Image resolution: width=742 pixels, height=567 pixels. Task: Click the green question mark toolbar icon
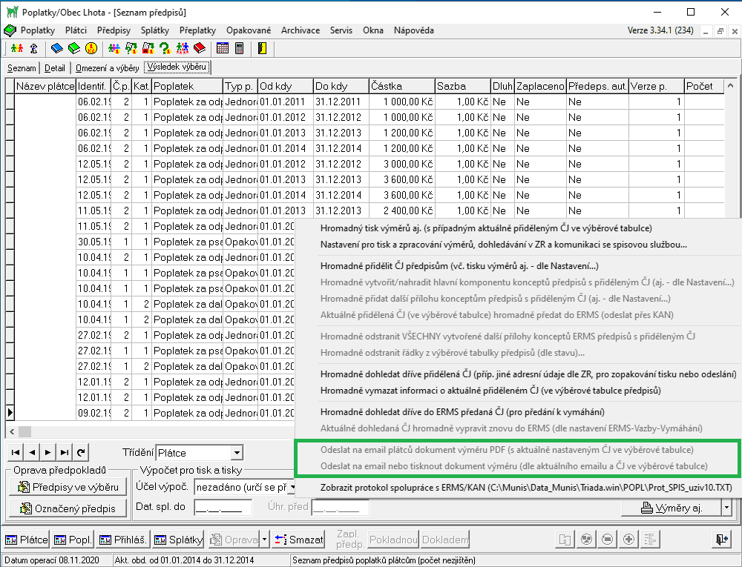coord(165,49)
